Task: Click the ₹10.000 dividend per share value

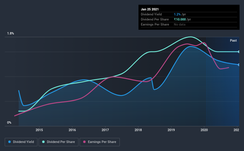Action: click(180, 19)
